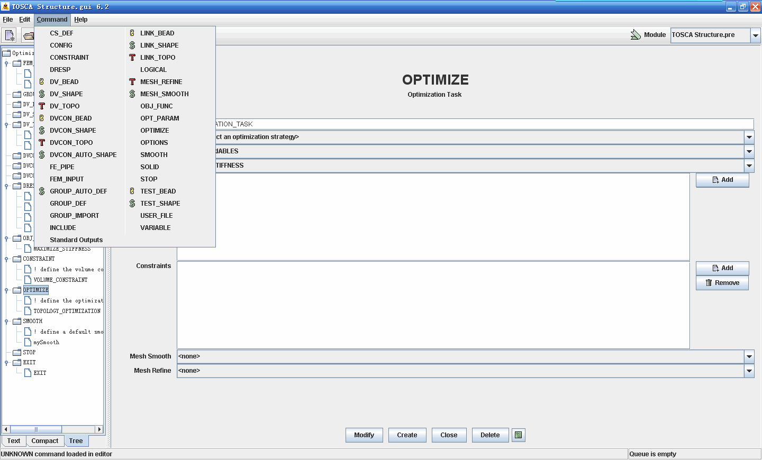762x460 pixels.
Task: Pick TEST_SHAPE from the Command menu
Action: pos(160,204)
